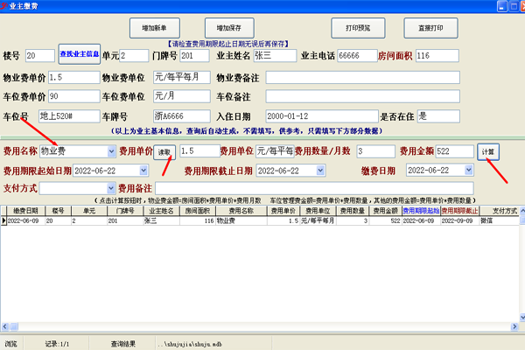Click the vertical scrollbar down arrow
Image resolution: width=525 pixels, height=350 pixels.
click(x=522, y=317)
